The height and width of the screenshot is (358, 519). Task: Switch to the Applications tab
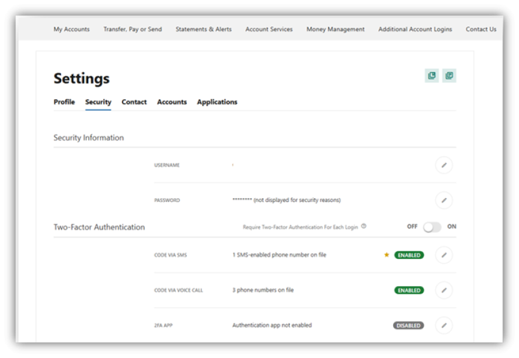tap(217, 102)
